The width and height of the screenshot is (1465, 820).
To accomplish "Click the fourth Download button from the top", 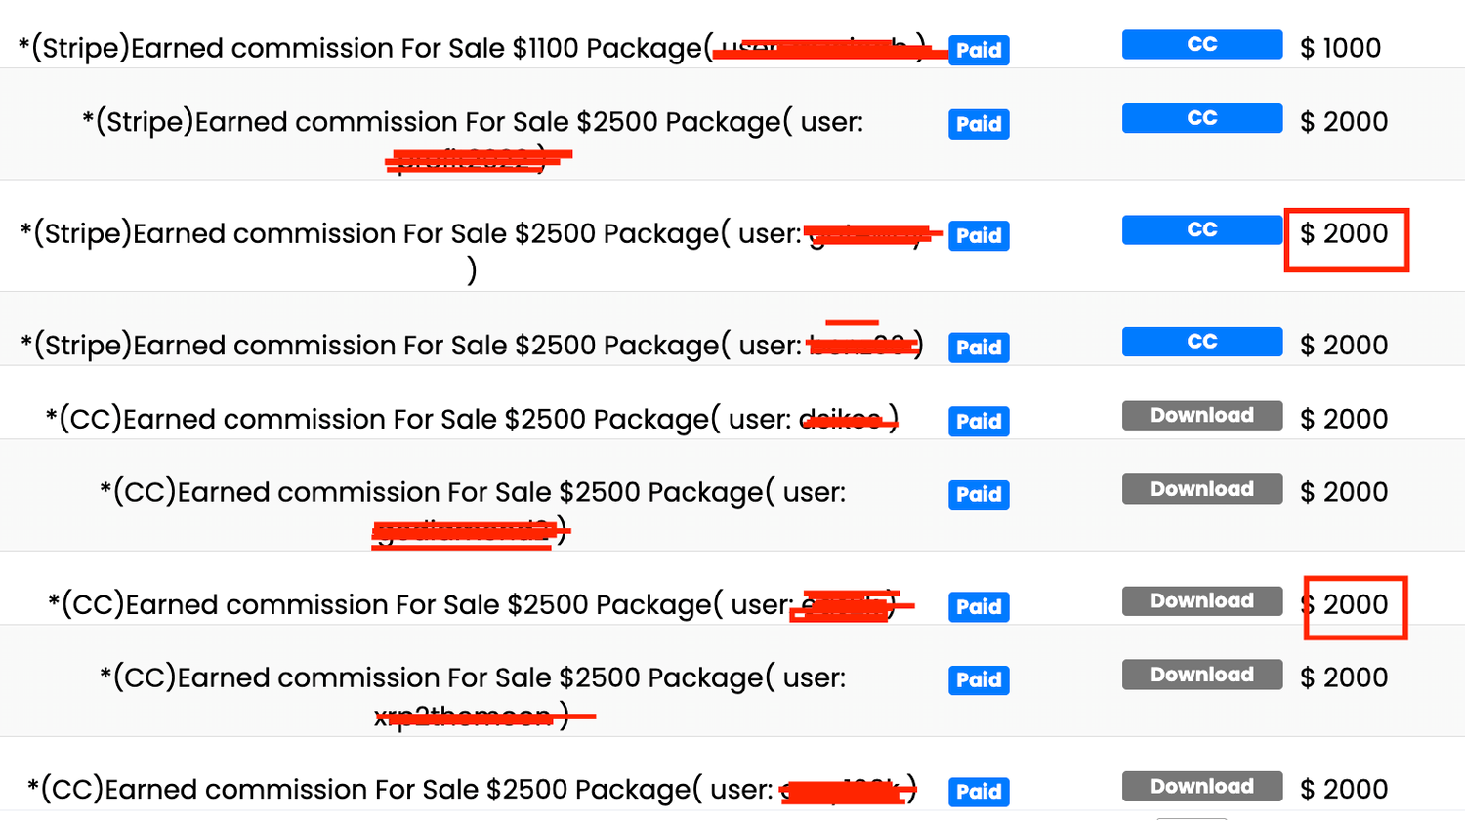I will coord(1201,675).
